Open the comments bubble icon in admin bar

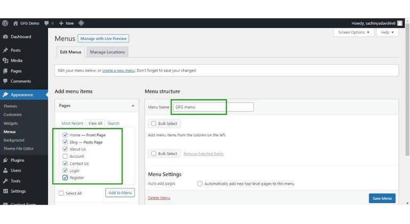pyautogui.click(x=48, y=24)
